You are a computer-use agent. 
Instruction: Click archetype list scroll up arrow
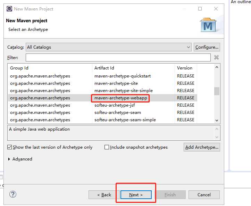[217, 67]
